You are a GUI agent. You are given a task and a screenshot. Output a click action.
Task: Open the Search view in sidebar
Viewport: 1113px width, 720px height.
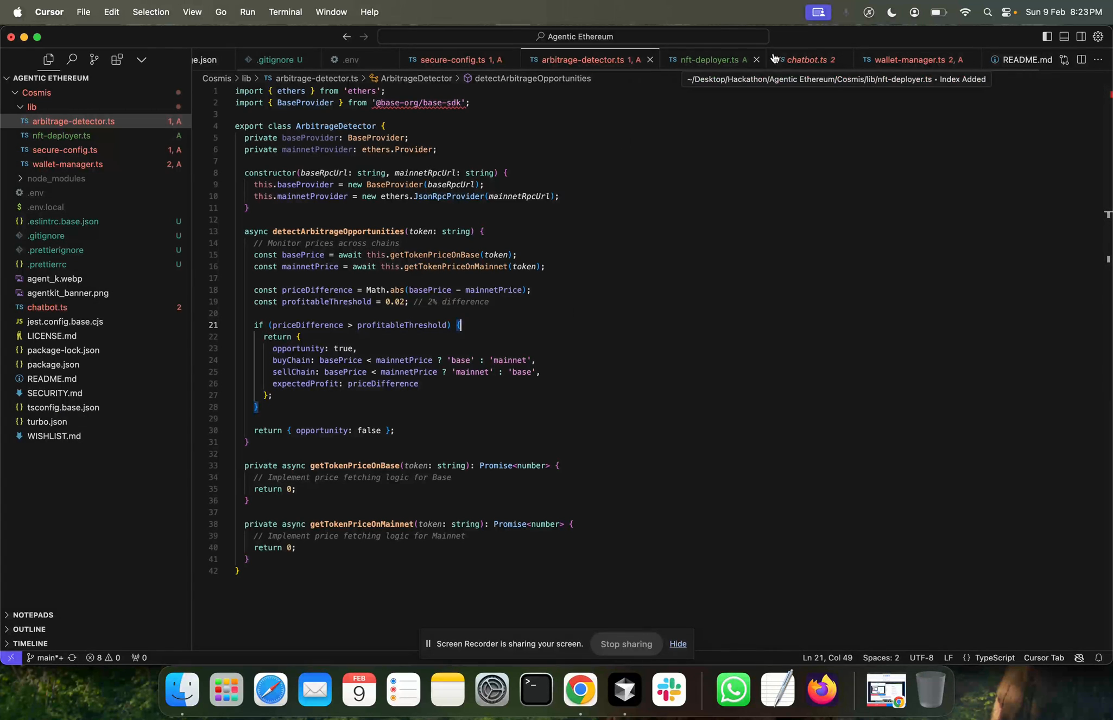(x=71, y=59)
